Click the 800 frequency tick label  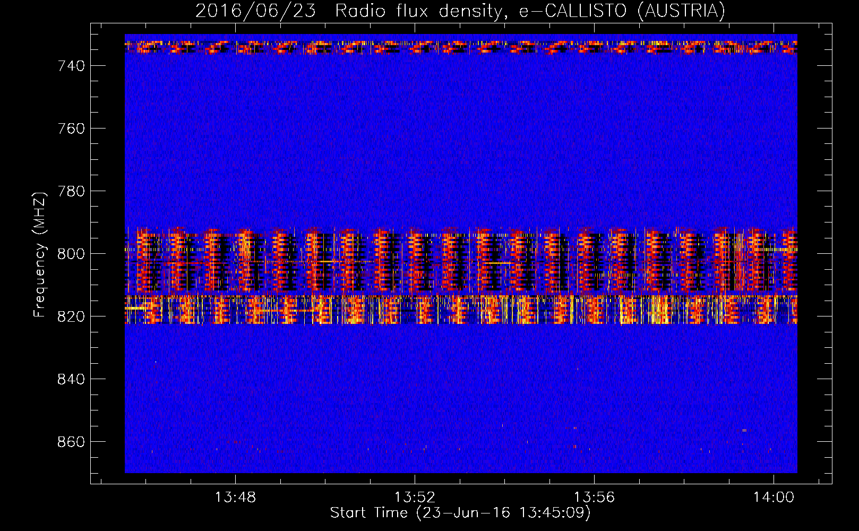point(71,254)
